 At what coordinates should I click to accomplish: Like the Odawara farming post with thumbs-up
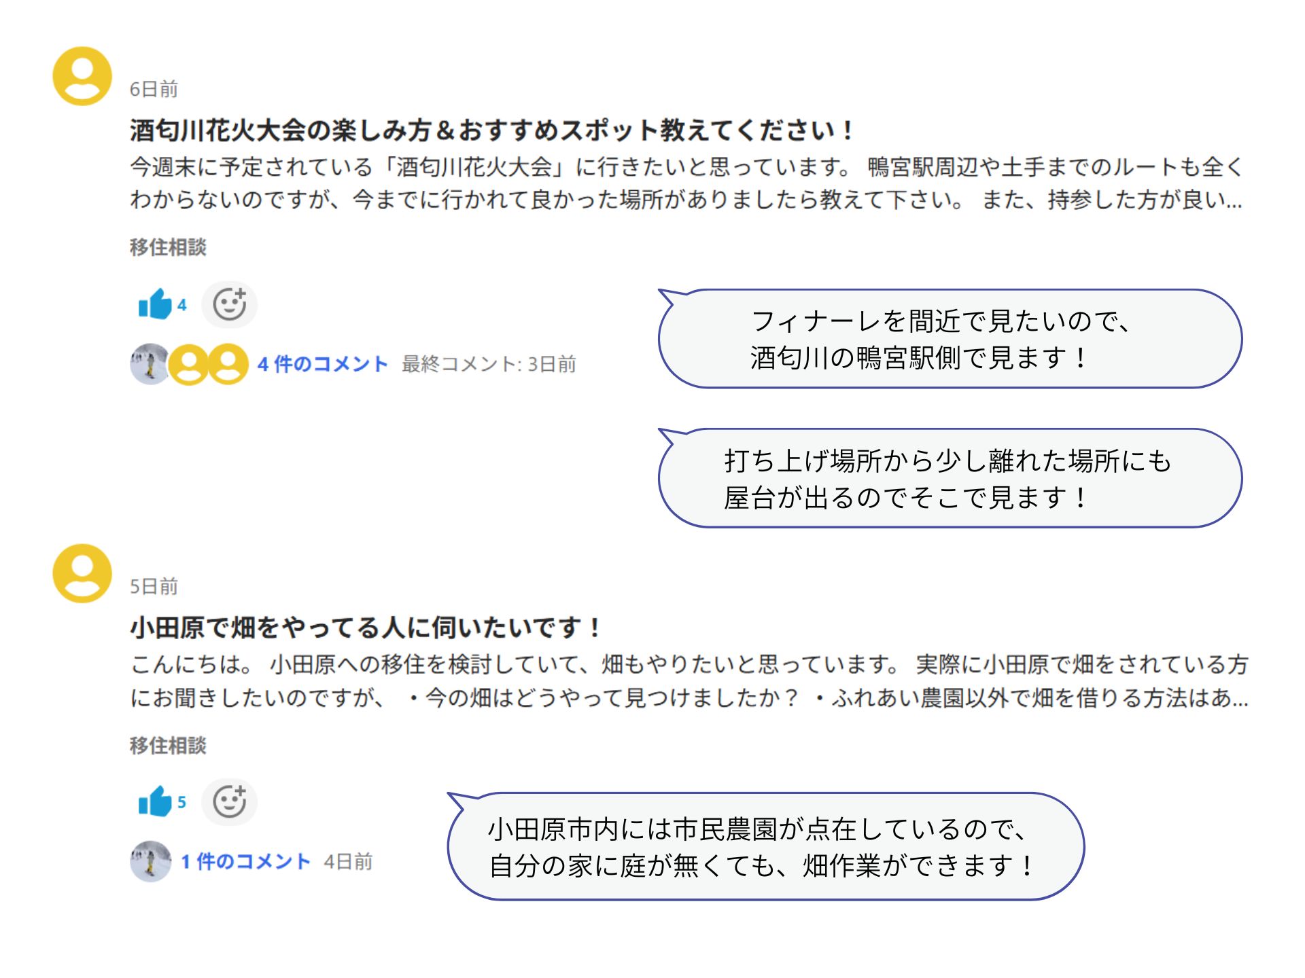[x=155, y=801]
